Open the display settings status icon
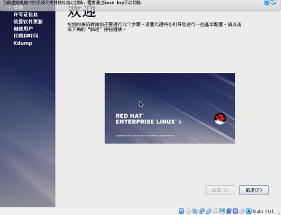 point(222,211)
